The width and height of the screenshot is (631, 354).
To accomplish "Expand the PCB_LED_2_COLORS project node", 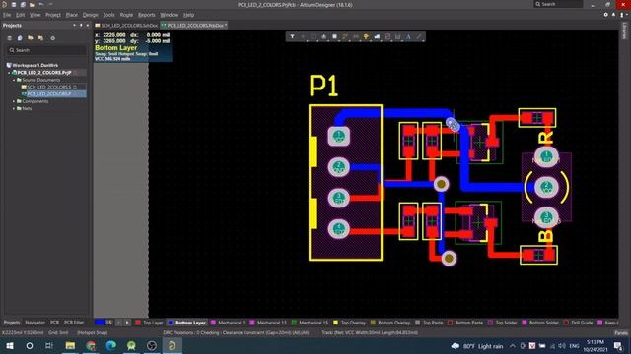I will coord(9,73).
